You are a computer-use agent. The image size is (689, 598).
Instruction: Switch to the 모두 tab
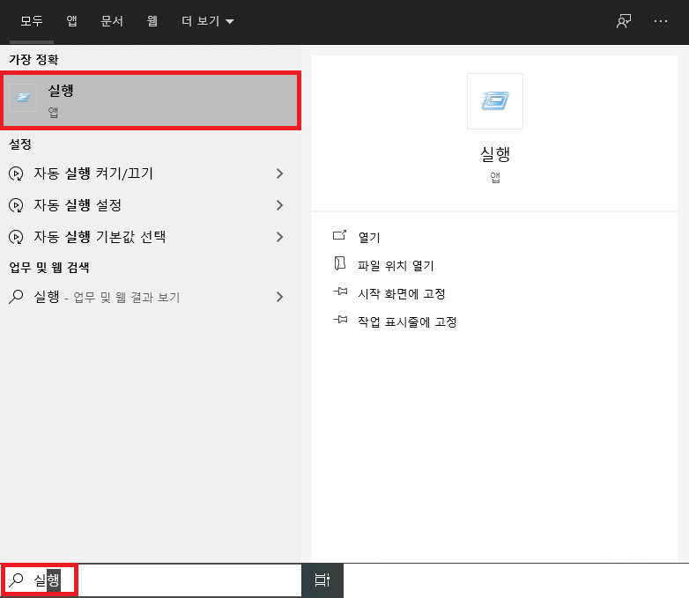(32, 21)
